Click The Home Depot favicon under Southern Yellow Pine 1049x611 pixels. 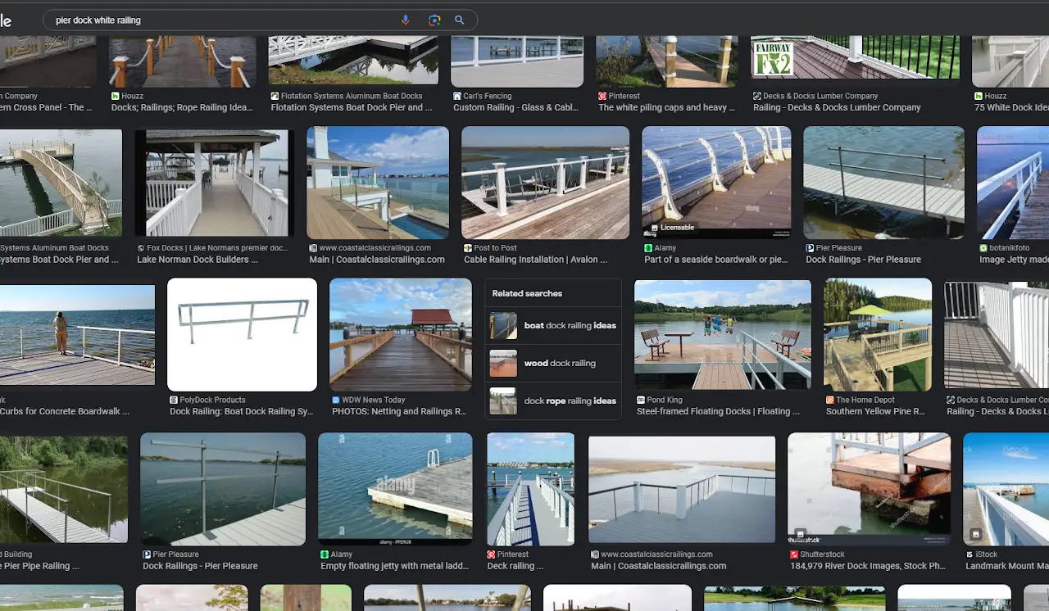[830, 400]
